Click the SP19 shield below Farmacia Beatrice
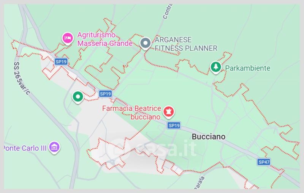 [x=174, y=126]
